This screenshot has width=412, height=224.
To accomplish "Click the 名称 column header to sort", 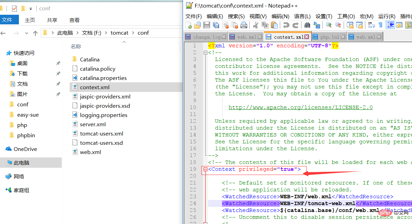I will tap(76, 46).
